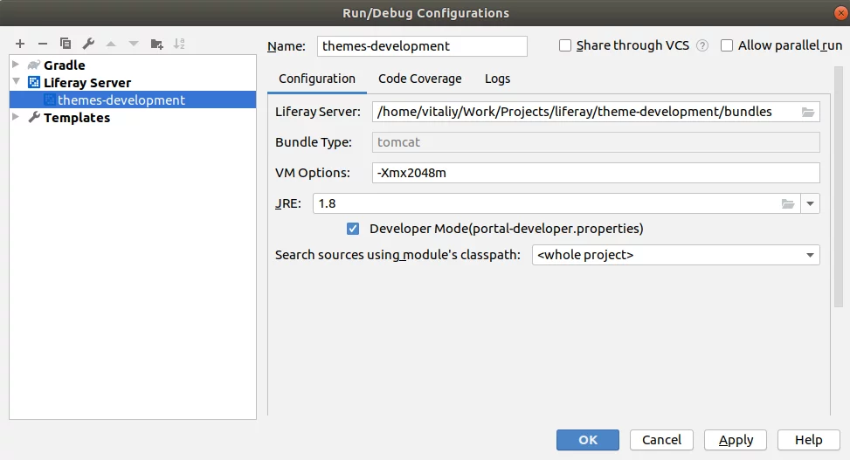850x460 pixels.
Task: Click the OK button
Action: pos(588,440)
